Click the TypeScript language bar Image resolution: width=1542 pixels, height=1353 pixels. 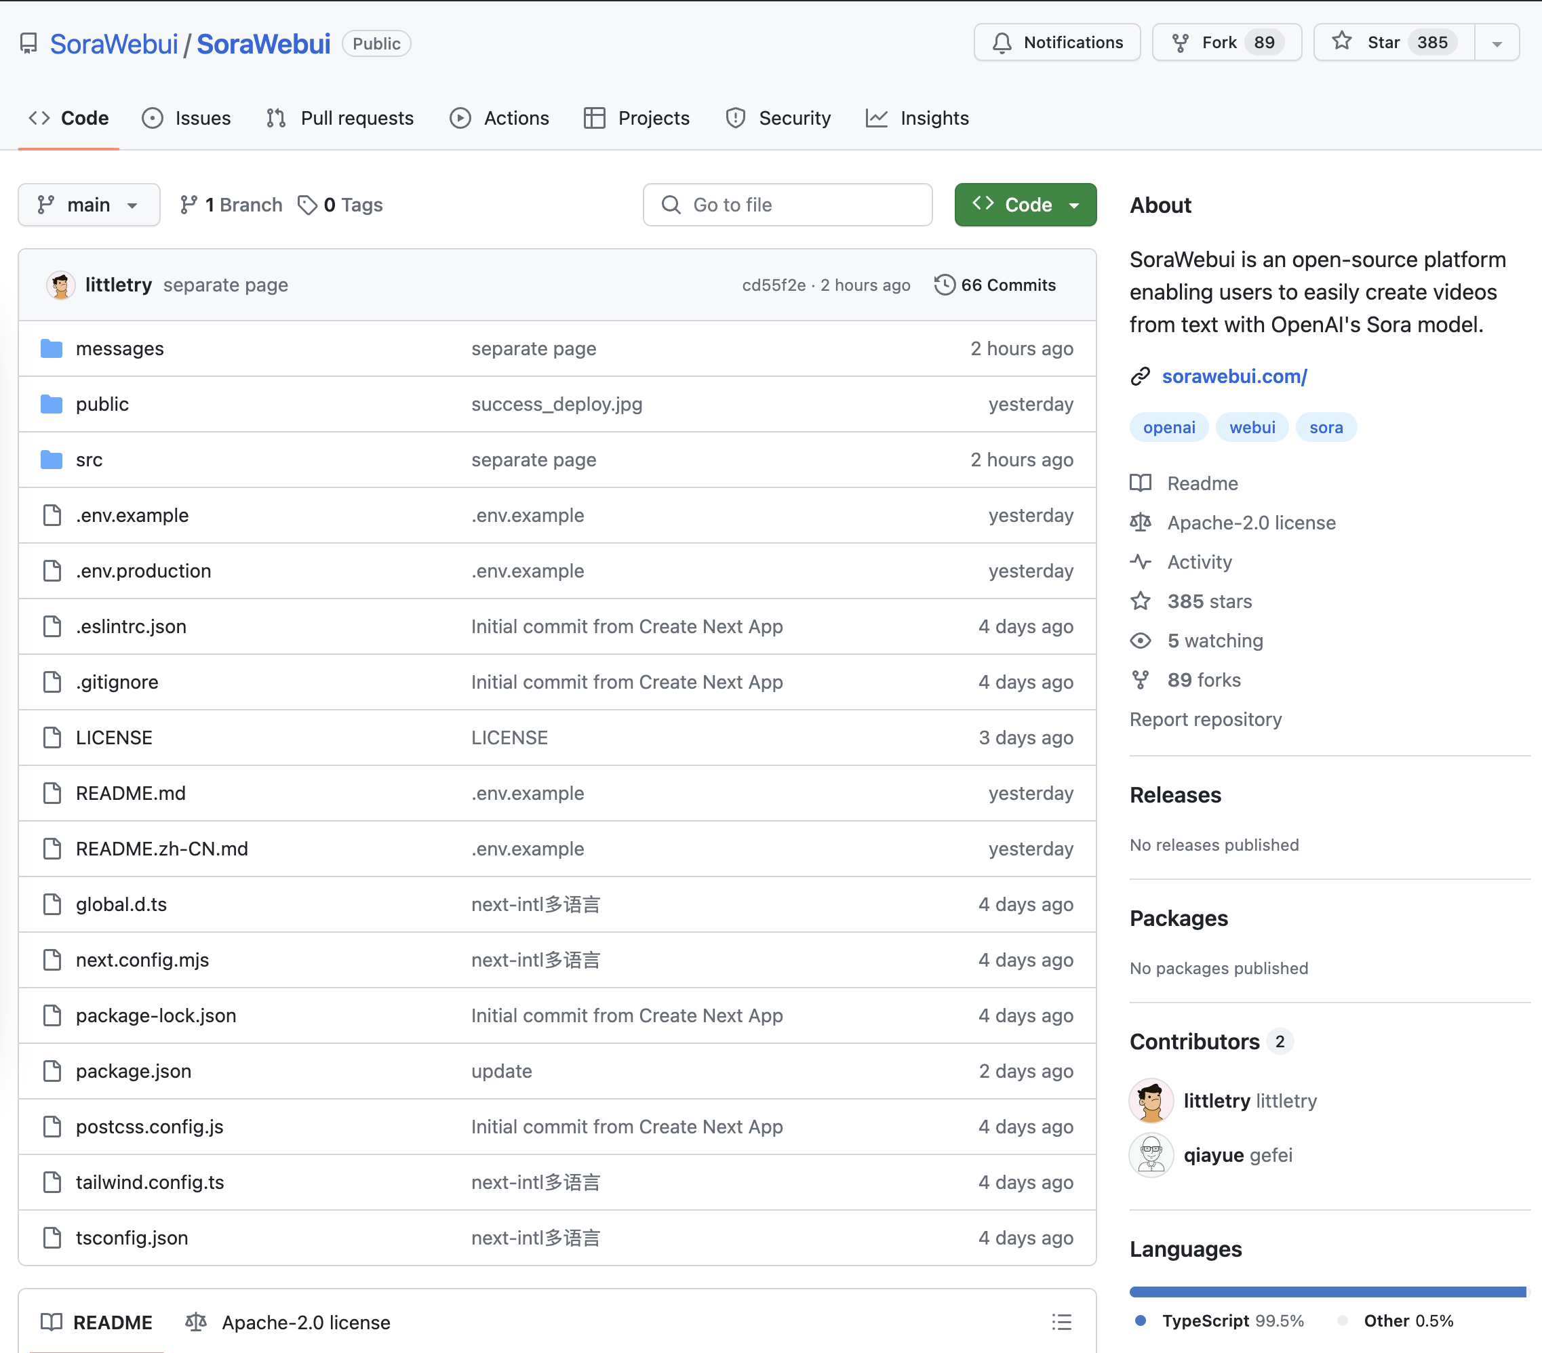(1326, 1292)
